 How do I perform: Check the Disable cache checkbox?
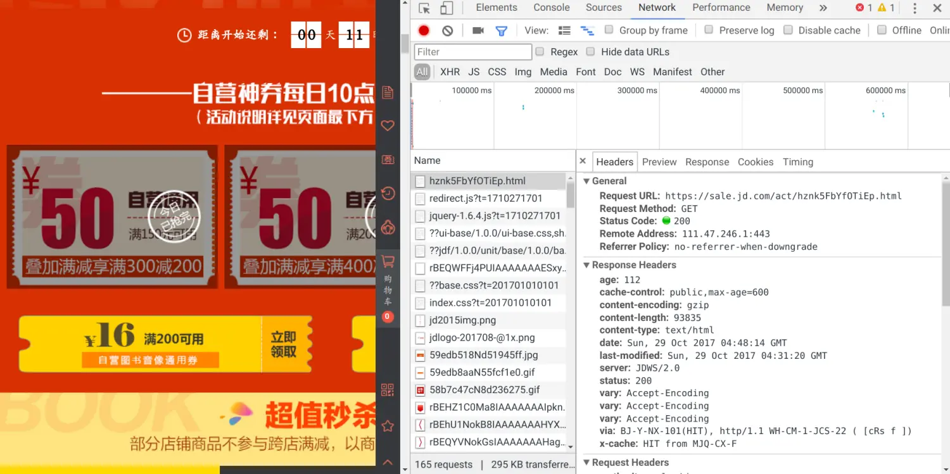(788, 30)
